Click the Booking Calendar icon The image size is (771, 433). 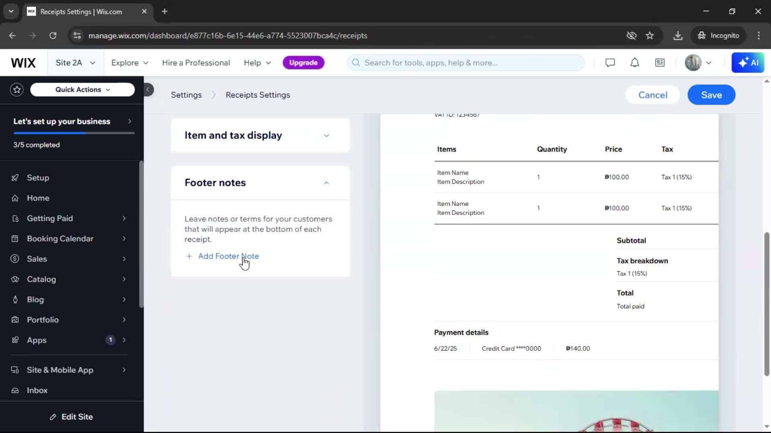[15, 239]
